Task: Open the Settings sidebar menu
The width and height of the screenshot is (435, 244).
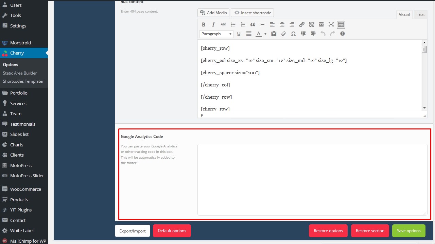Action: point(24,26)
